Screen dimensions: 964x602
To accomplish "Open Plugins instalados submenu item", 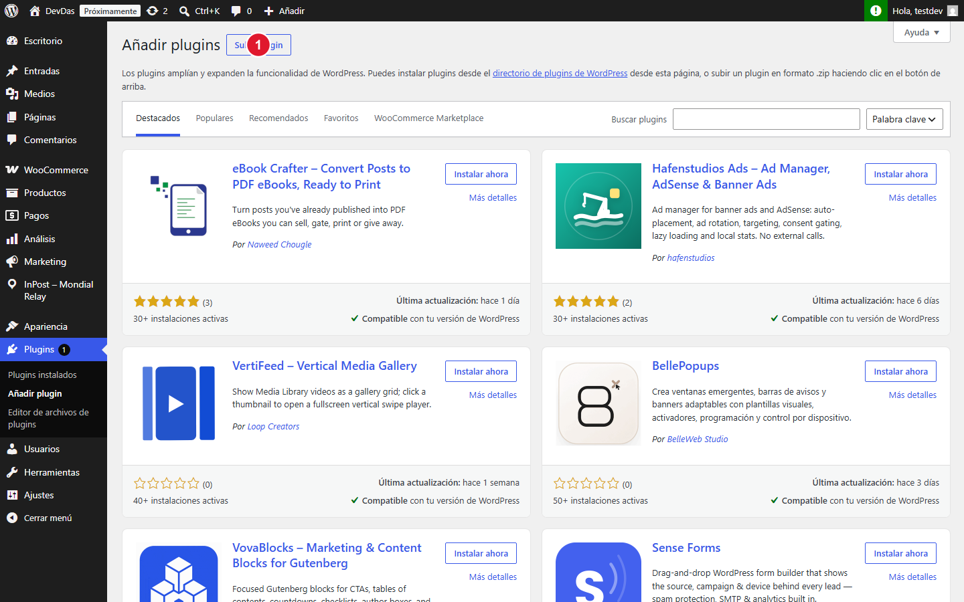I will (42, 375).
